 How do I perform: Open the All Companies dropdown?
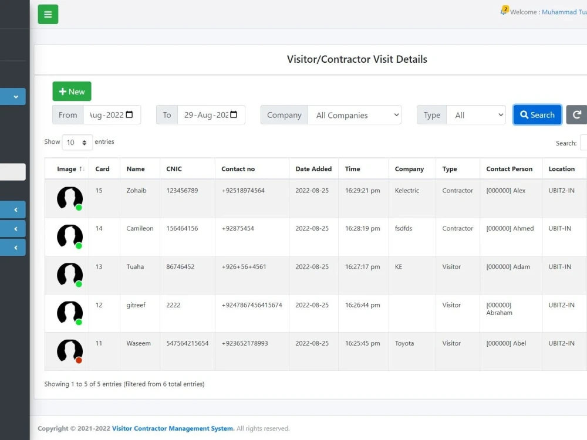(x=355, y=114)
